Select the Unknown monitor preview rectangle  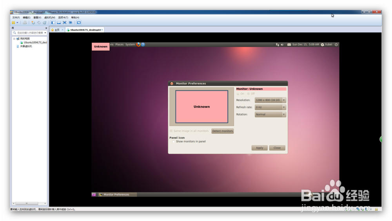click(x=202, y=106)
